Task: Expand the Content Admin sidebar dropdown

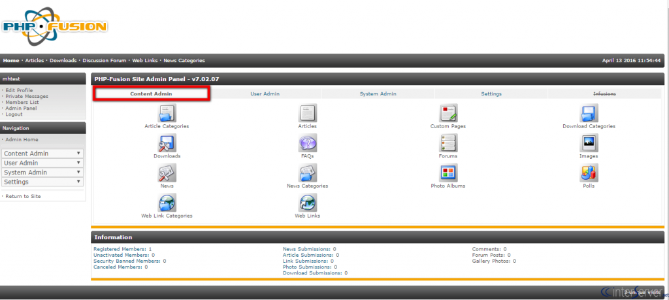Action: pyautogui.click(x=42, y=153)
